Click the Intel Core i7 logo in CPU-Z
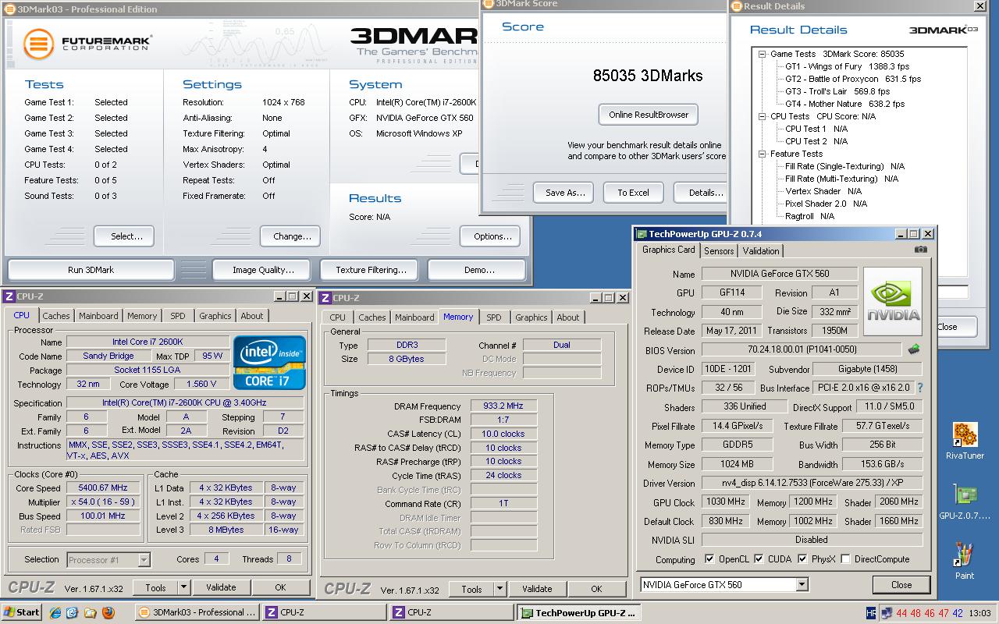Image resolution: width=999 pixels, height=624 pixels. click(269, 362)
